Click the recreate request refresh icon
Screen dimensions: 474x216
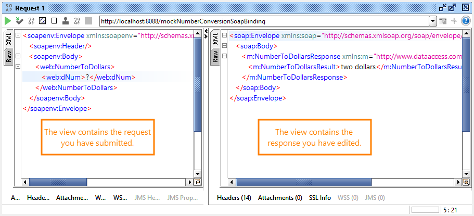click(43, 21)
